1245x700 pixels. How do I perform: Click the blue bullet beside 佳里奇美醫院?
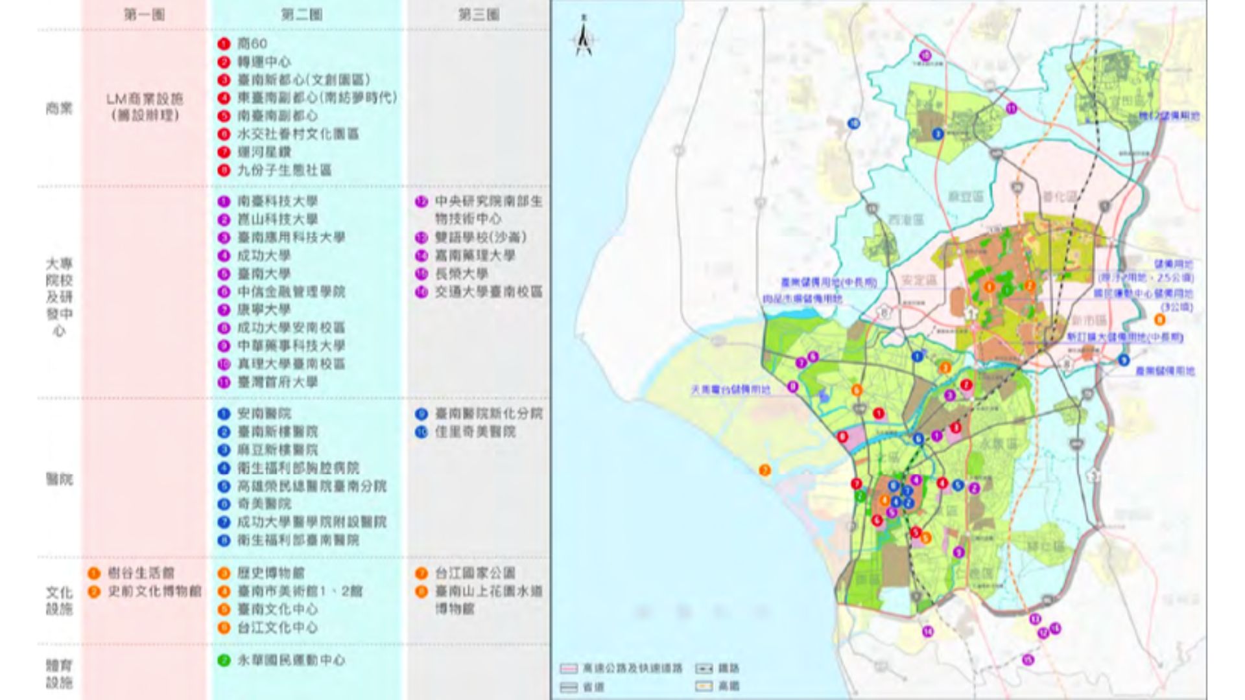(421, 432)
